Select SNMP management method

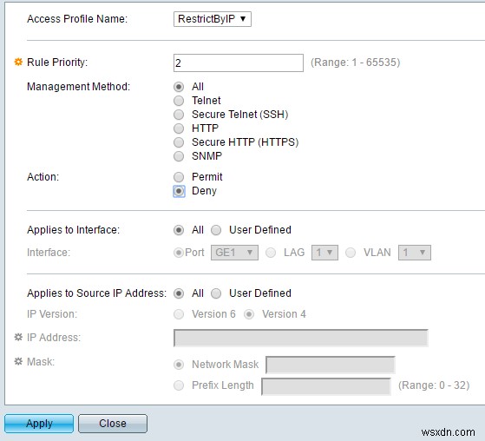click(x=179, y=156)
